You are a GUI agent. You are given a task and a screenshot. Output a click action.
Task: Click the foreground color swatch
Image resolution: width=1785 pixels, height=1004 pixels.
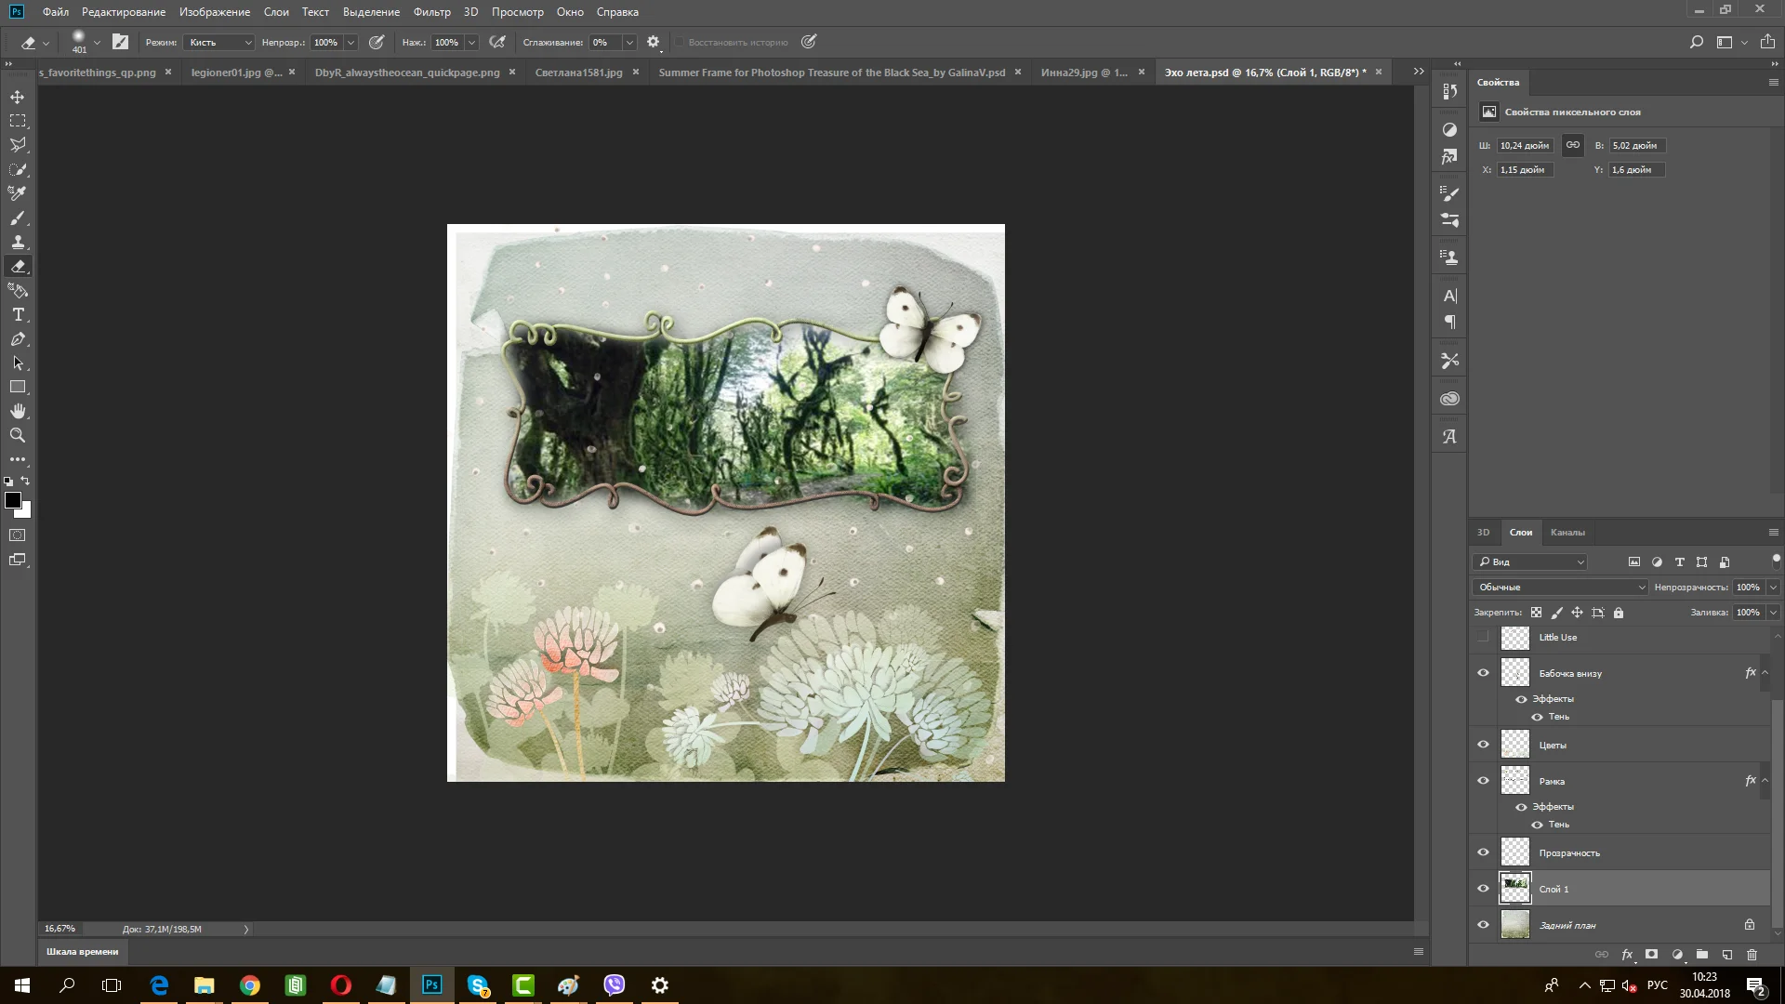coord(13,501)
